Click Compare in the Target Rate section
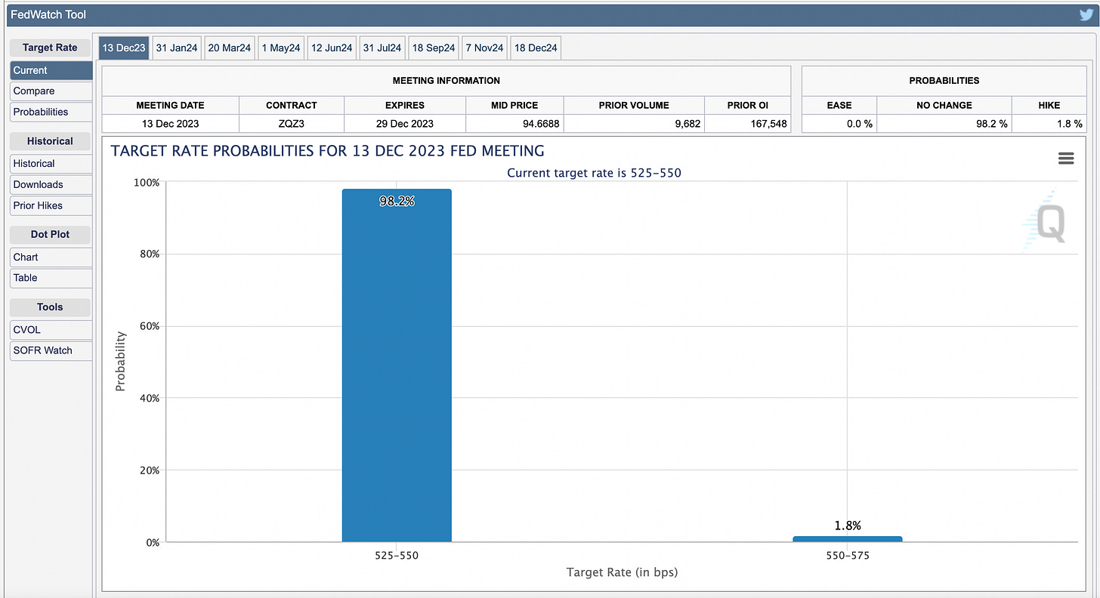The image size is (1100, 598). [51, 91]
